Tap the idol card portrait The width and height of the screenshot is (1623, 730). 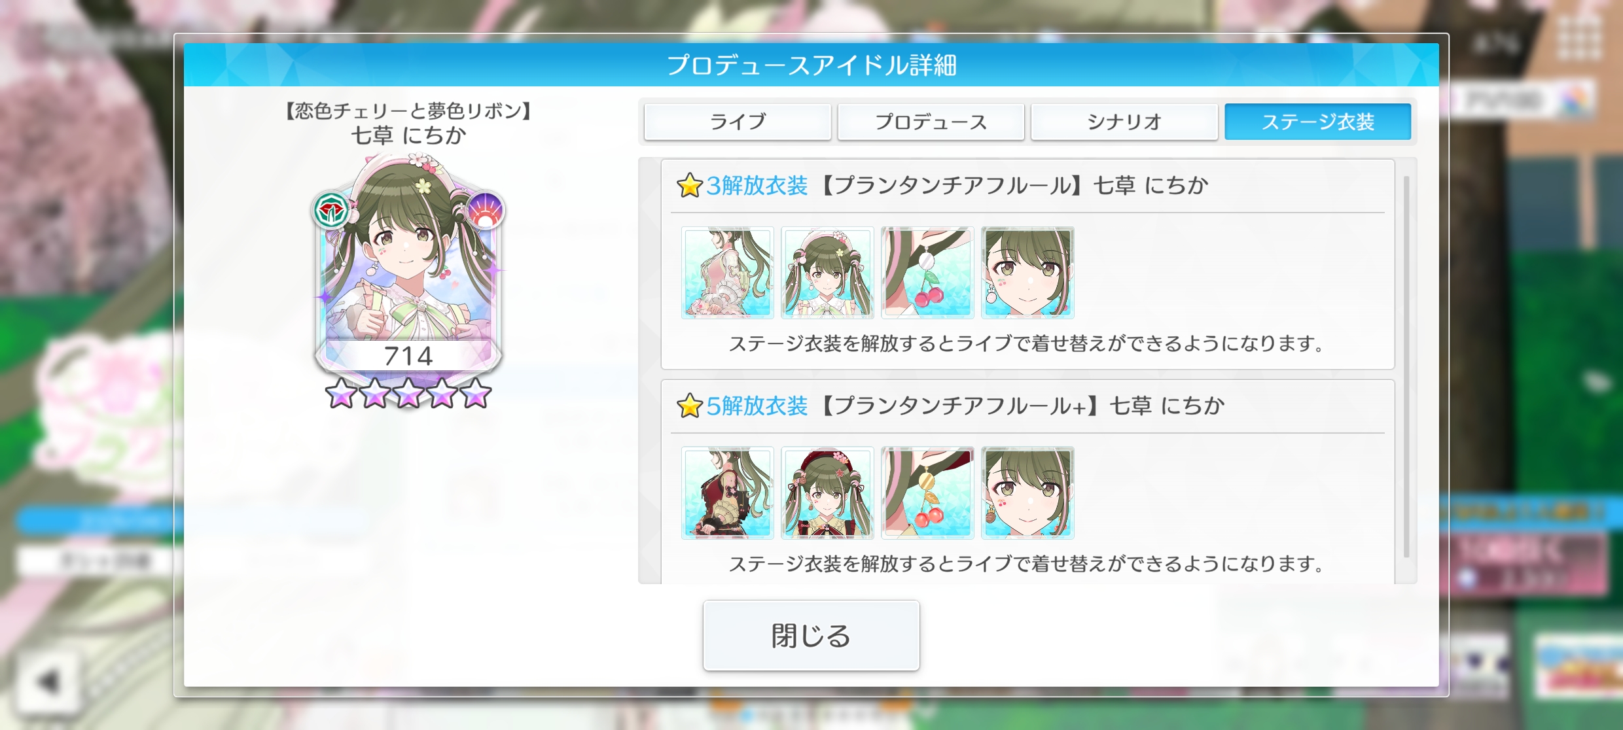[408, 268]
